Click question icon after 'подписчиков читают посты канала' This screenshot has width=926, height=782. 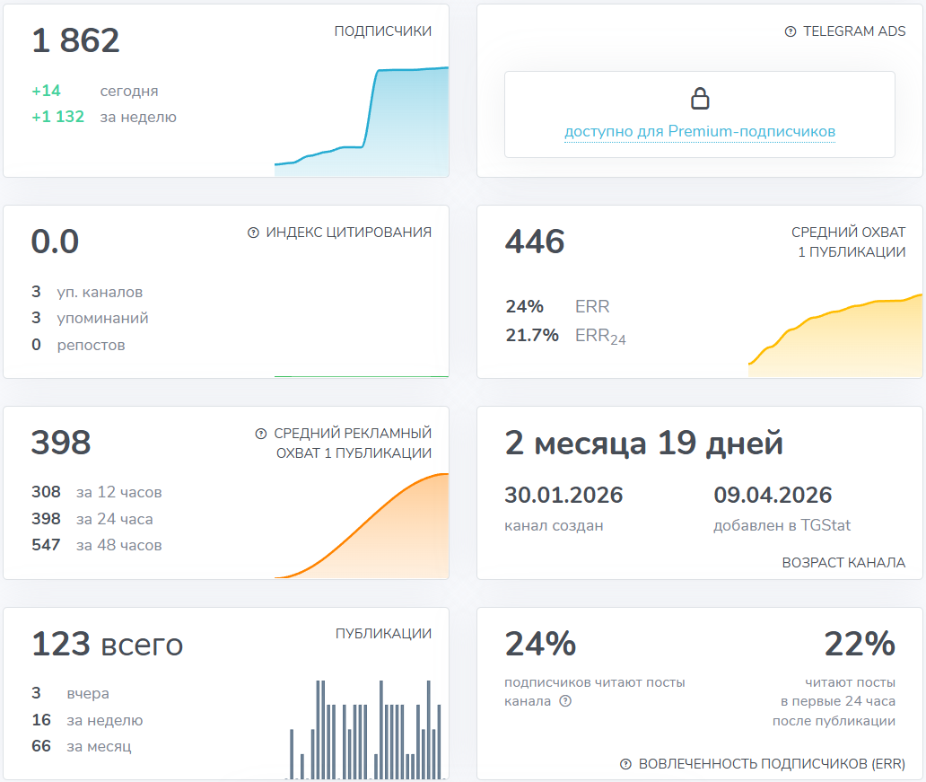coord(565,701)
